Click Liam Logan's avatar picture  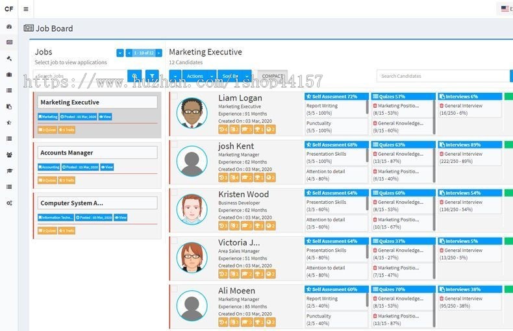(192, 113)
